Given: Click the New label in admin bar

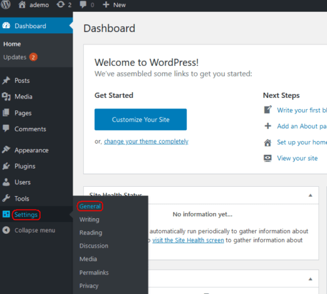Looking at the screenshot, I should click(x=120, y=5).
